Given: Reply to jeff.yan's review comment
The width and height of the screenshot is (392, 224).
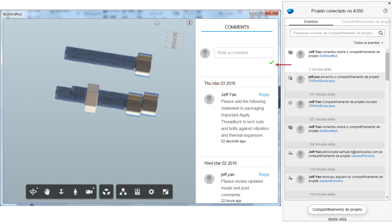Looking at the screenshot, I should click(x=264, y=175).
